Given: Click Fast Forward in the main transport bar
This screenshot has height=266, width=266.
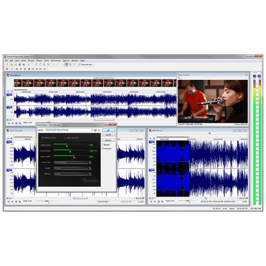Looking at the screenshot, I should pyautogui.click(x=40, y=69).
